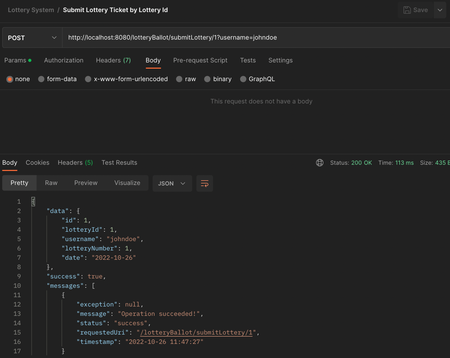The width and height of the screenshot is (450, 358).
Task: Click the Lottery System breadcrumb
Action: click(31, 10)
